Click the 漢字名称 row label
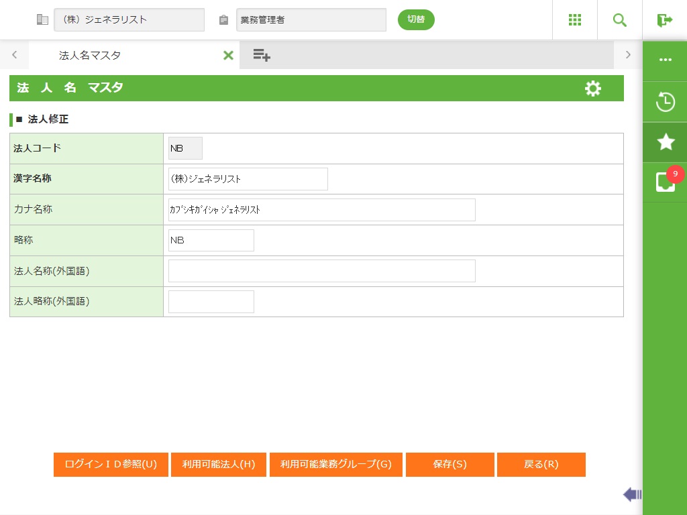The image size is (687, 515). [32, 178]
